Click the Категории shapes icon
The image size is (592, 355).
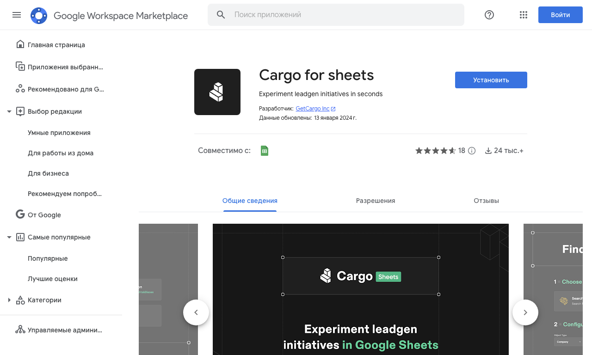pyautogui.click(x=20, y=300)
